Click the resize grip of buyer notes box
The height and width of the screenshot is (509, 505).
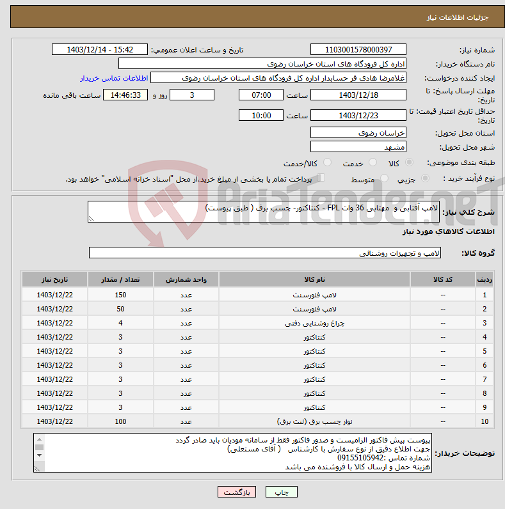[37, 469]
